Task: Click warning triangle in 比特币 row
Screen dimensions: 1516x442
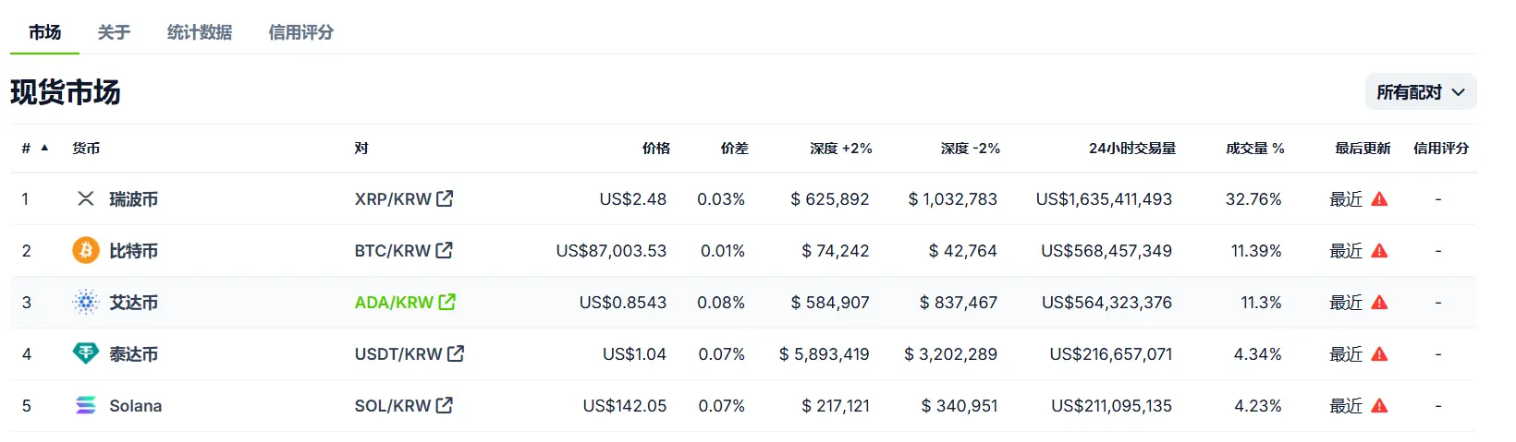Action: click(1380, 250)
